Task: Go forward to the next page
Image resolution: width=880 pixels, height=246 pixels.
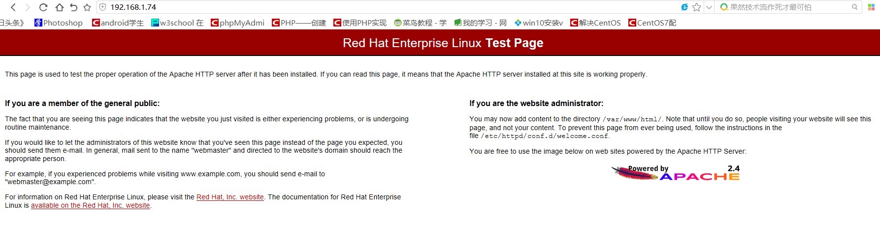Action: tap(28, 7)
